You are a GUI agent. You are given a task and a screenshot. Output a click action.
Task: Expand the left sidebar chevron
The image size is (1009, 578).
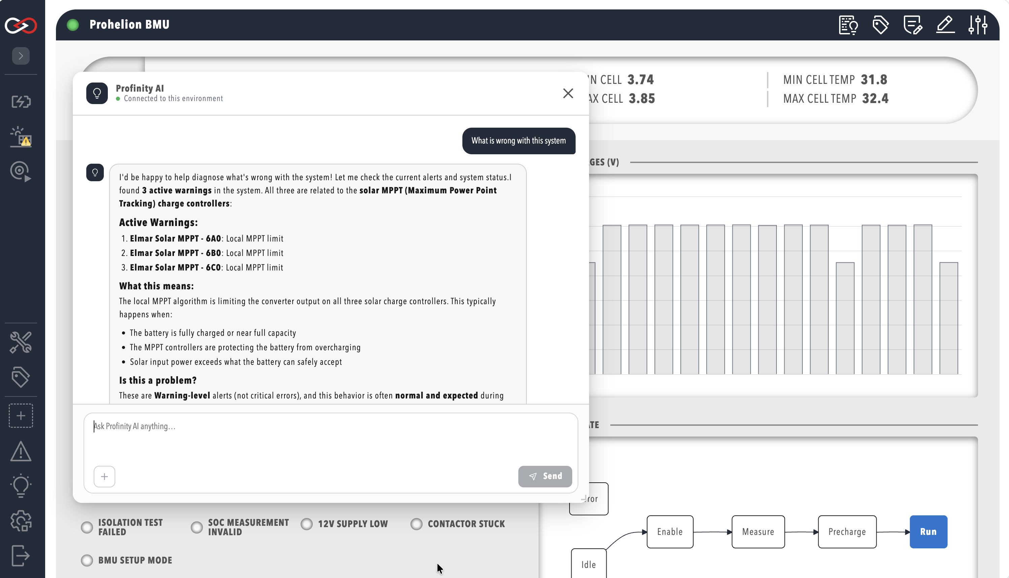pos(21,56)
